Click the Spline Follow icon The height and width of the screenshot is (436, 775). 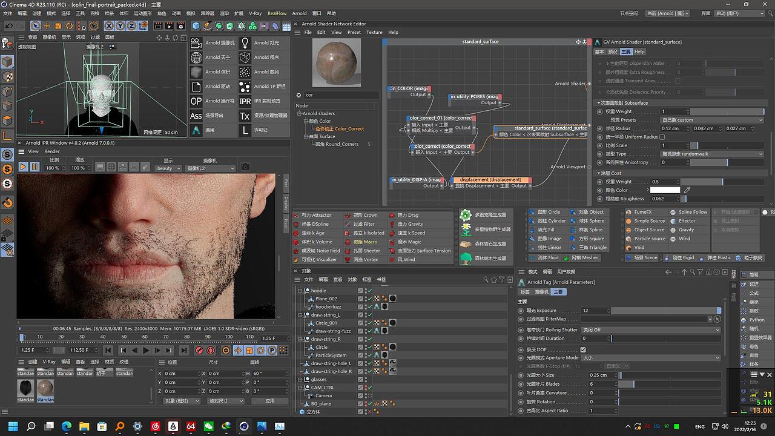[x=674, y=212]
